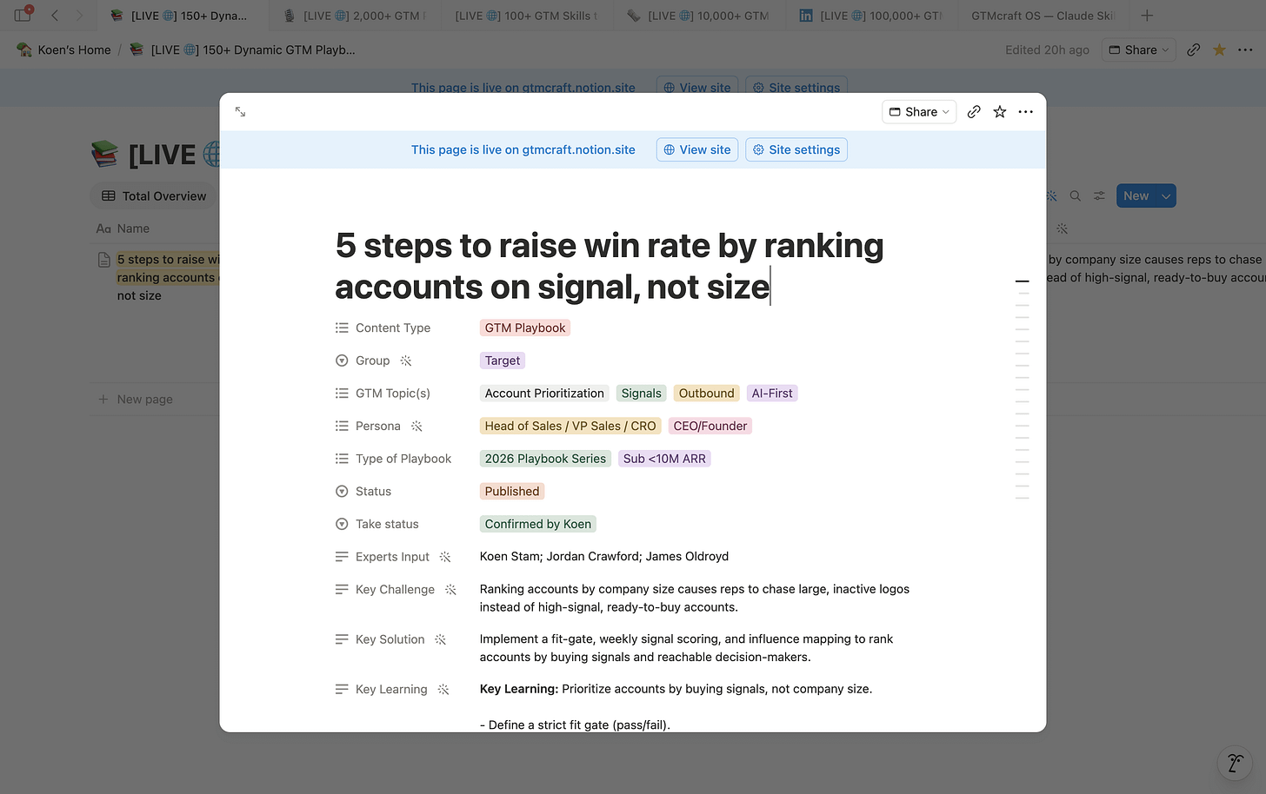Open Site settings in modal banner

click(796, 149)
